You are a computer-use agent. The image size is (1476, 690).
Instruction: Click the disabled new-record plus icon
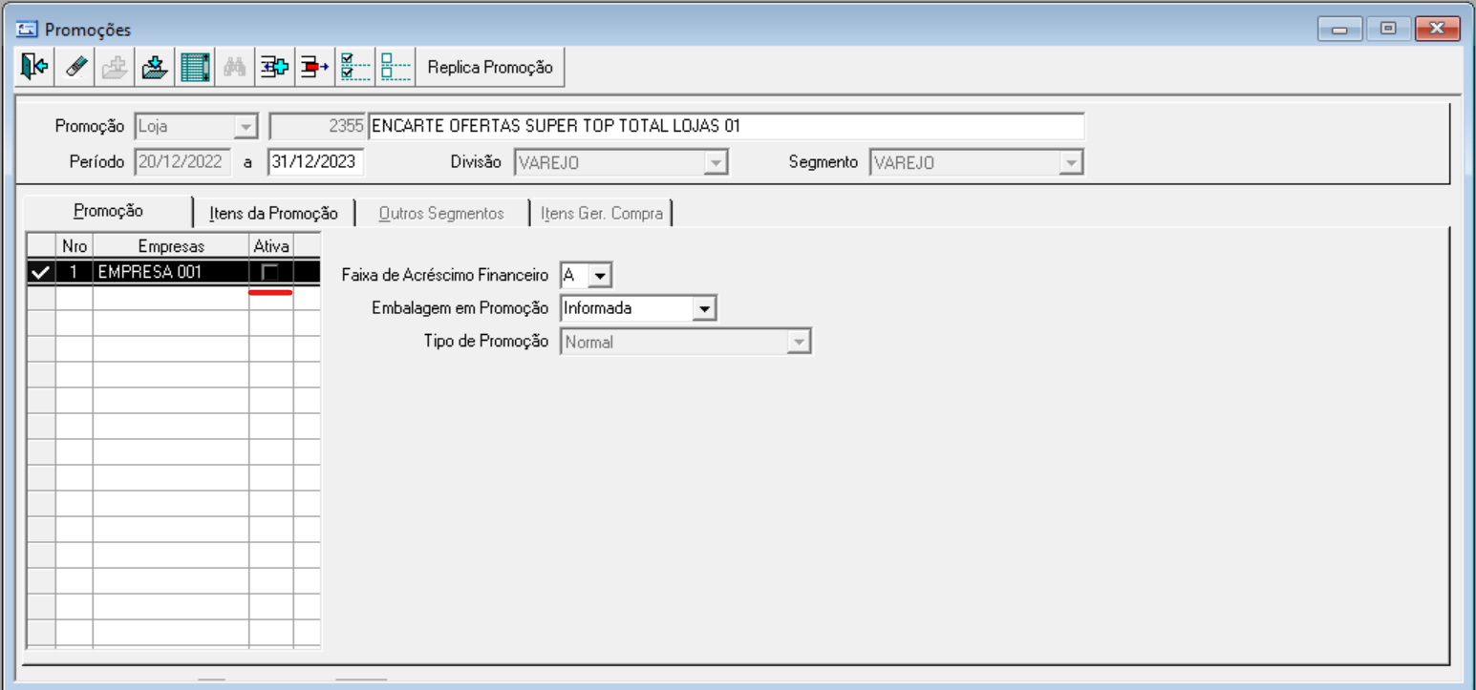click(x=114, y=68)
